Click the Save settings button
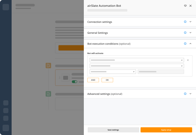196x135 pixels. (113, 130)
